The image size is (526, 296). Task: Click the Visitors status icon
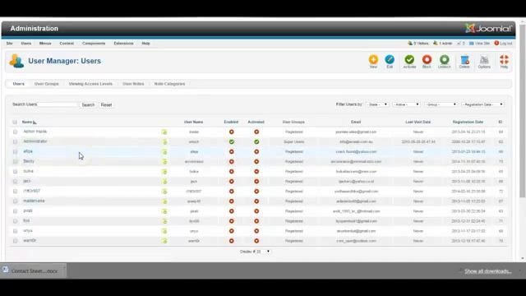click(x=410, y=44)
